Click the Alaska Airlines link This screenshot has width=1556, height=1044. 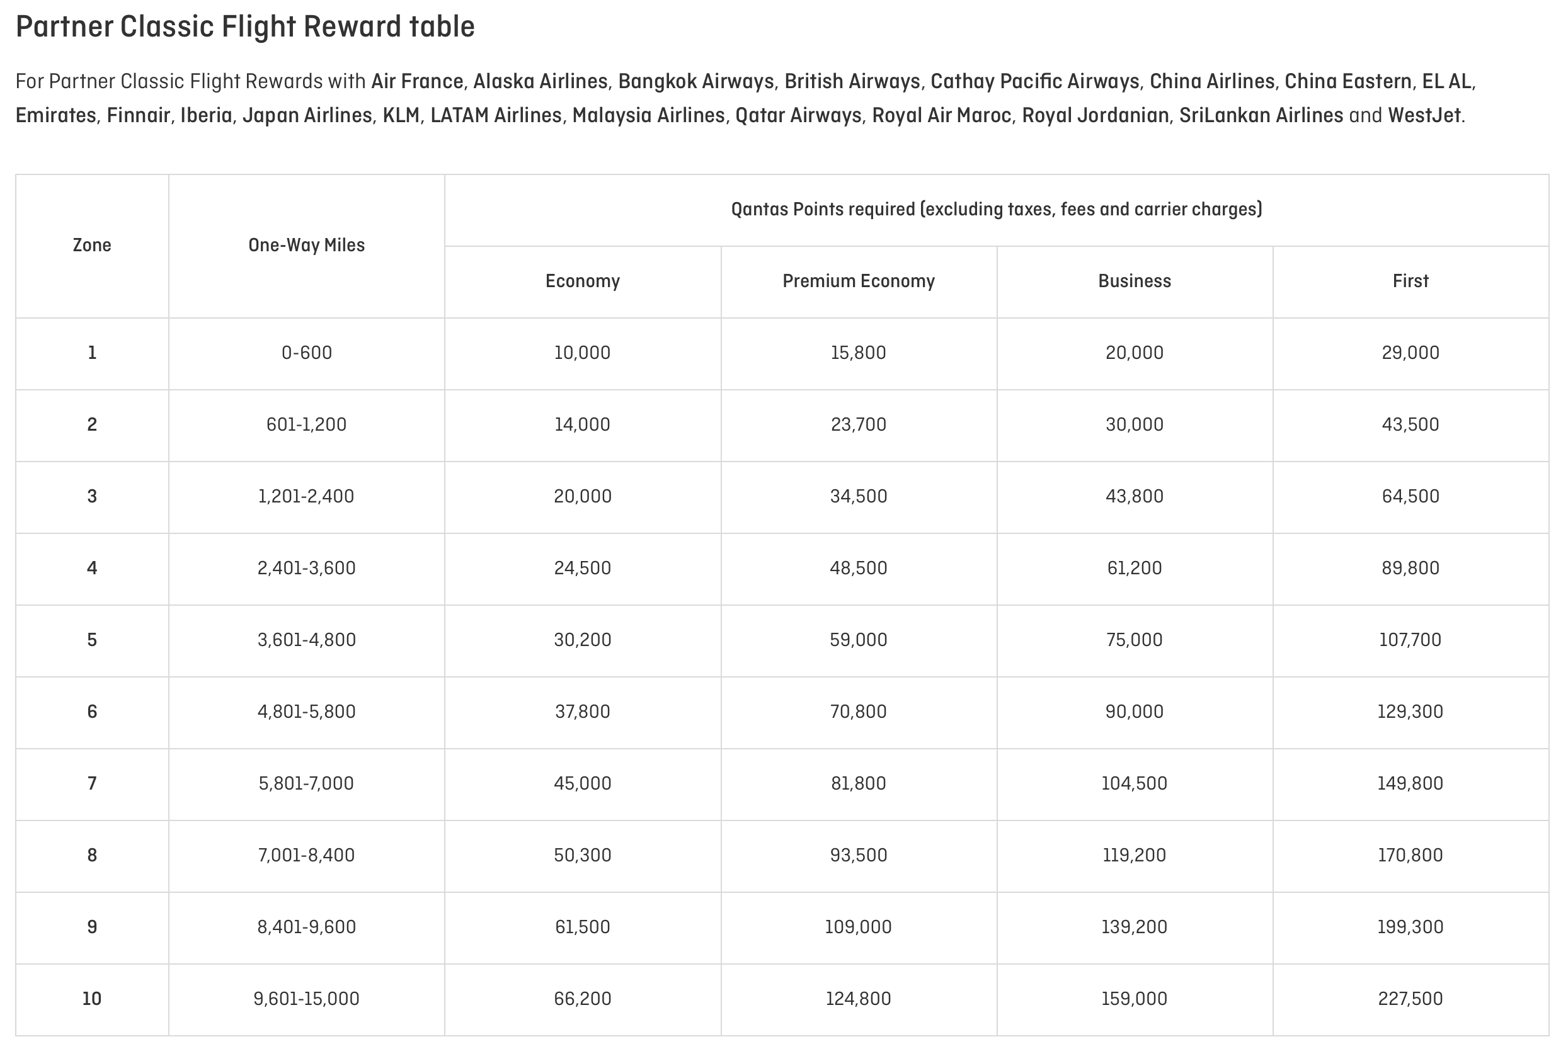(x=541, y=81)
